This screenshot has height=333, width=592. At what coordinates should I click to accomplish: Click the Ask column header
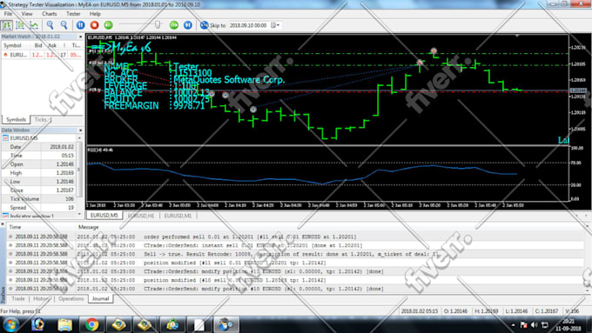[x=52, y=45]
